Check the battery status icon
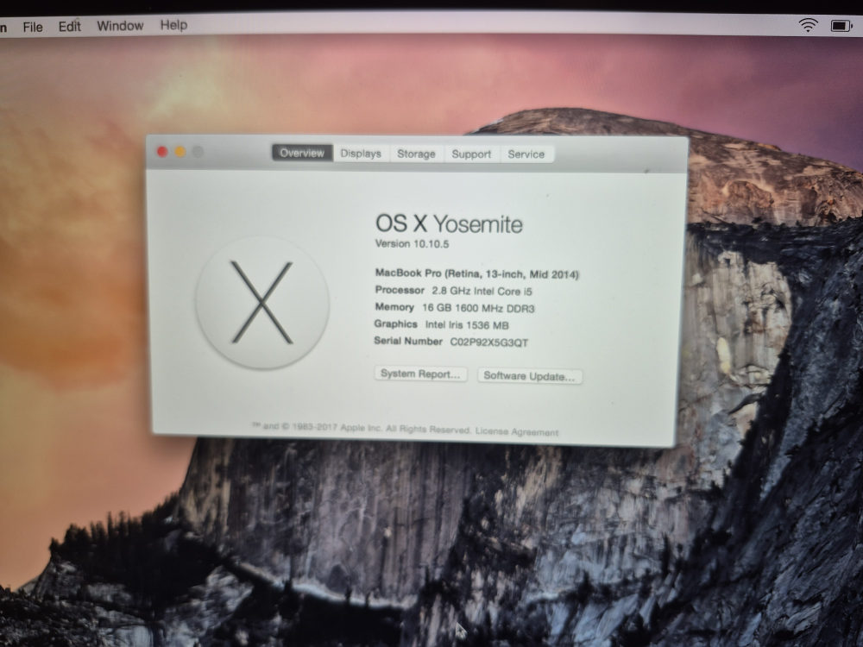 (x=841, y=26)
